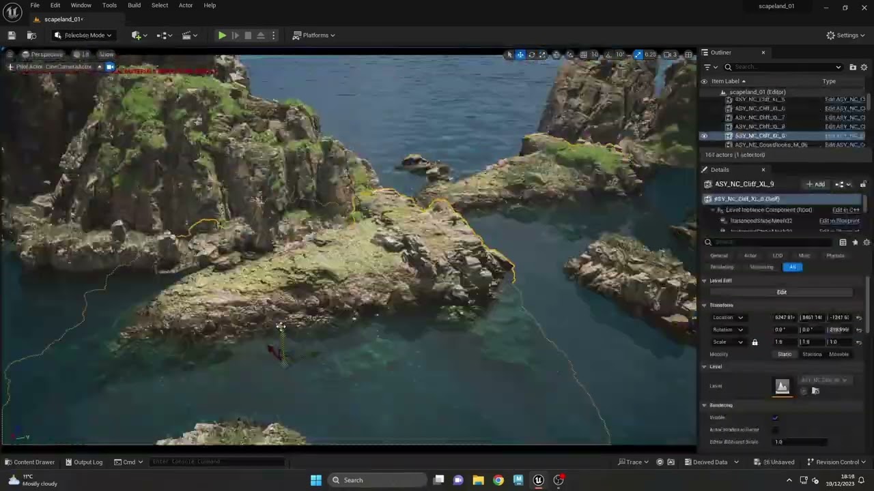Open Revision Control menu in status bar
Viewport: 874px width, 491px height.
click(x=836, y=462)
